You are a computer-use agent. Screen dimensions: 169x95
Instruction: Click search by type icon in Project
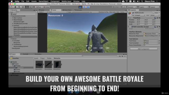(120, 56)
